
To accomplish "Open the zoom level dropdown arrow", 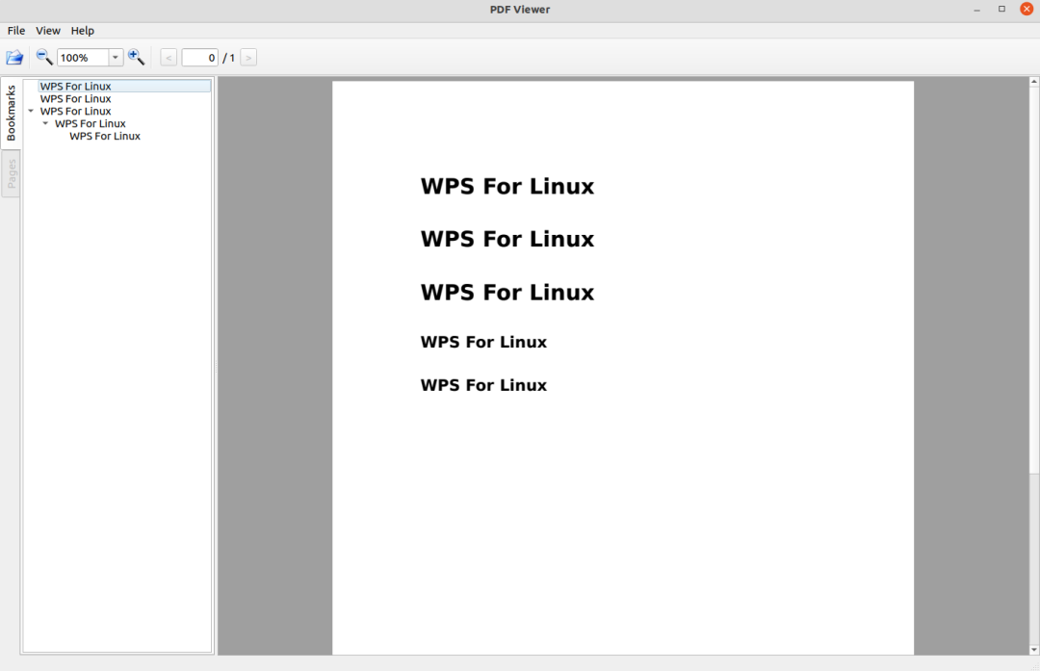I will pyautogui.click(x=116, y=58).
